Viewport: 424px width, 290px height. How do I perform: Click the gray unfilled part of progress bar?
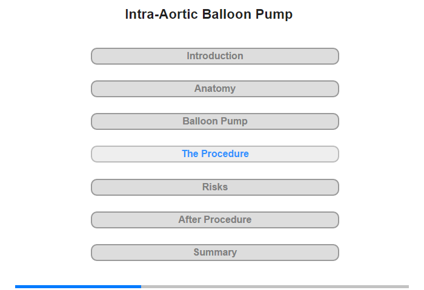pyautogui.click(x=275, y=286)
